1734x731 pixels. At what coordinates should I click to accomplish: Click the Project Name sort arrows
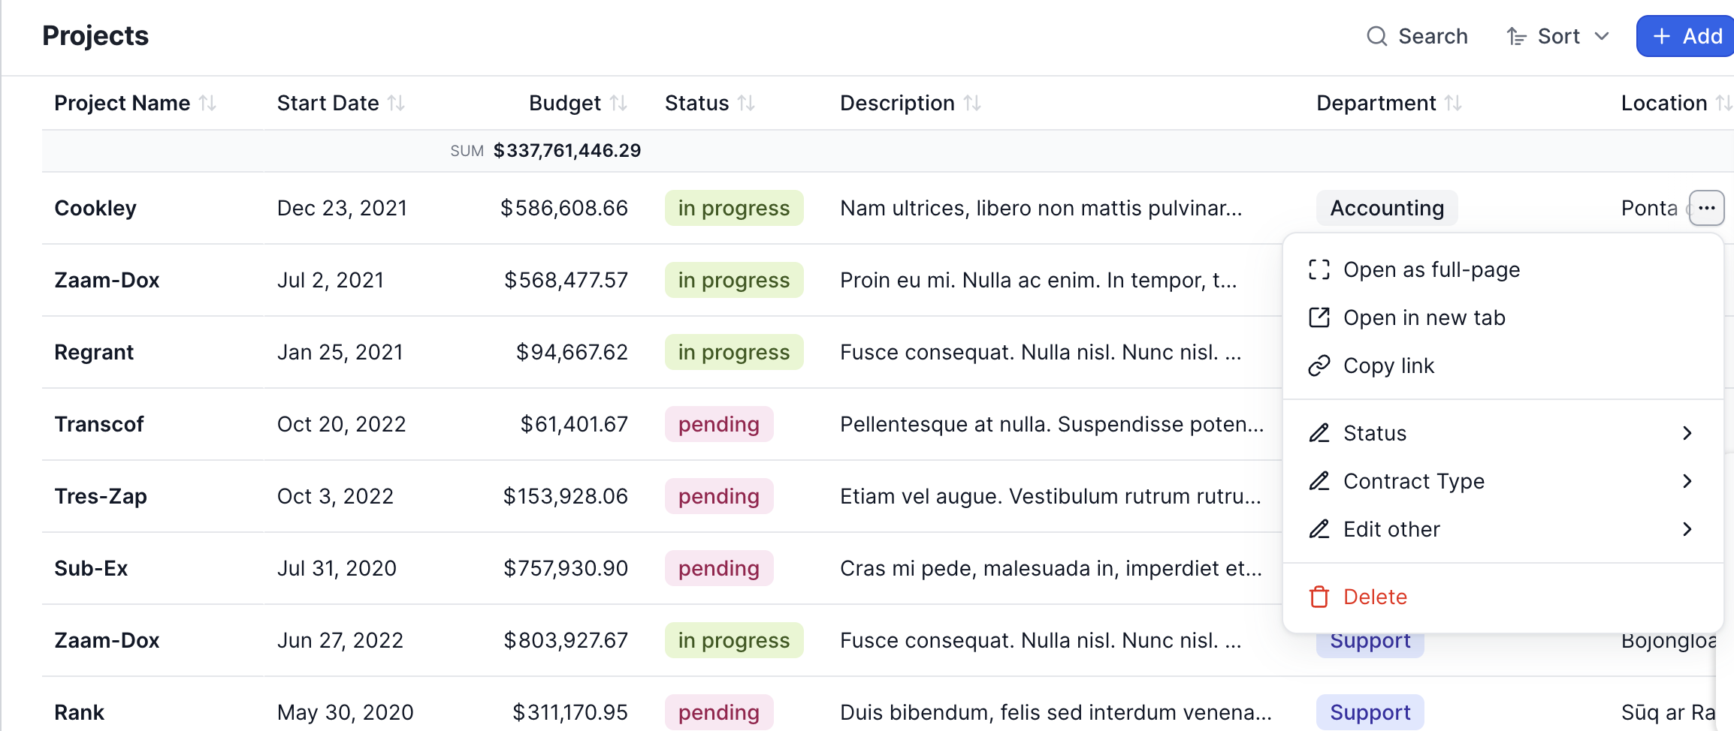pos(208,103)
